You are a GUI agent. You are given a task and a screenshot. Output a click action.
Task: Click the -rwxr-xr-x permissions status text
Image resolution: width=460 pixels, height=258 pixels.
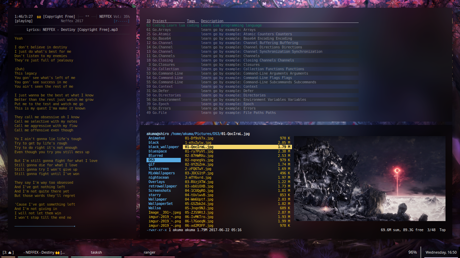click(x=157, y=230)
